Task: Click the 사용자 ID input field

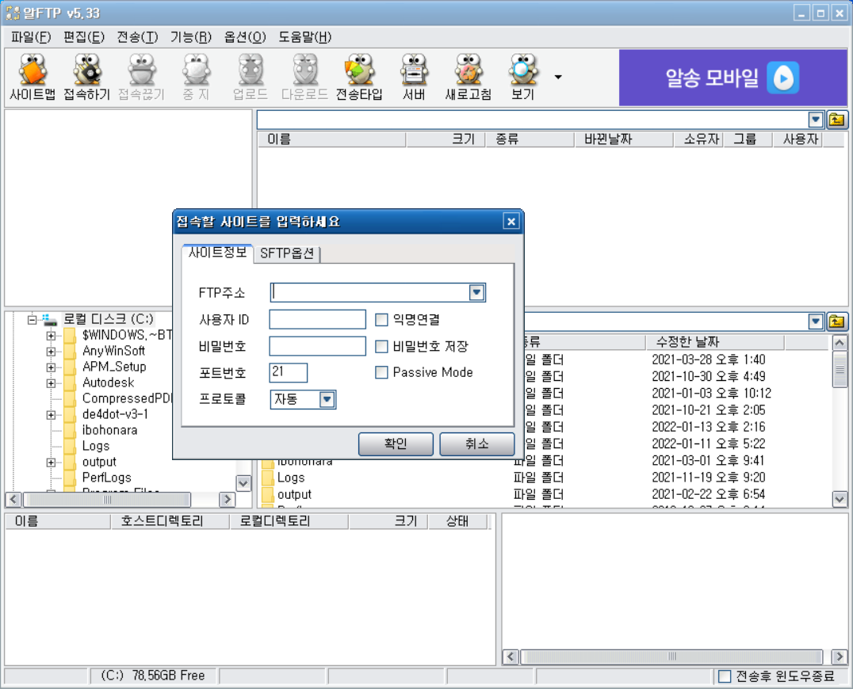Action: pos(317,319)
